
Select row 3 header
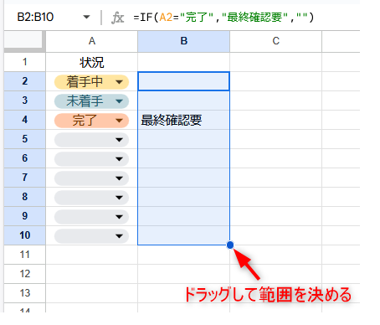click(24, 101)
